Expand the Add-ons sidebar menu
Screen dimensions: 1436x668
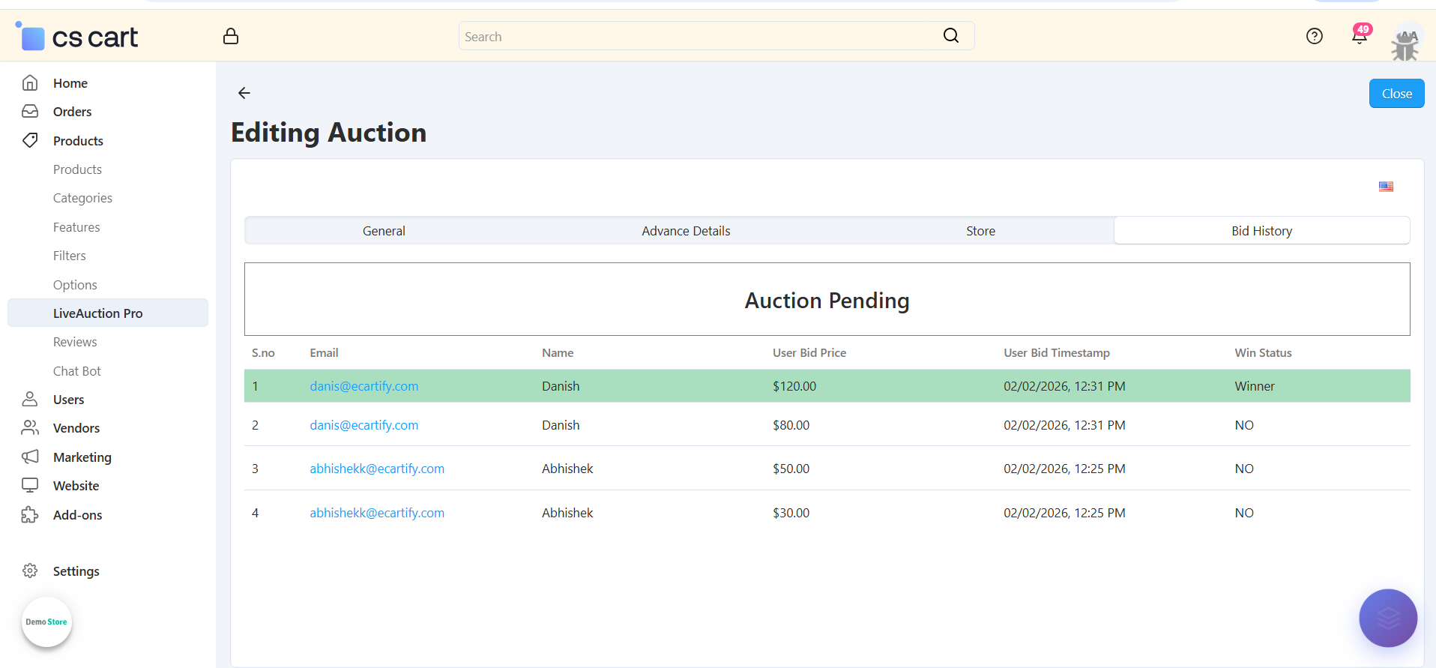point(77,515)
